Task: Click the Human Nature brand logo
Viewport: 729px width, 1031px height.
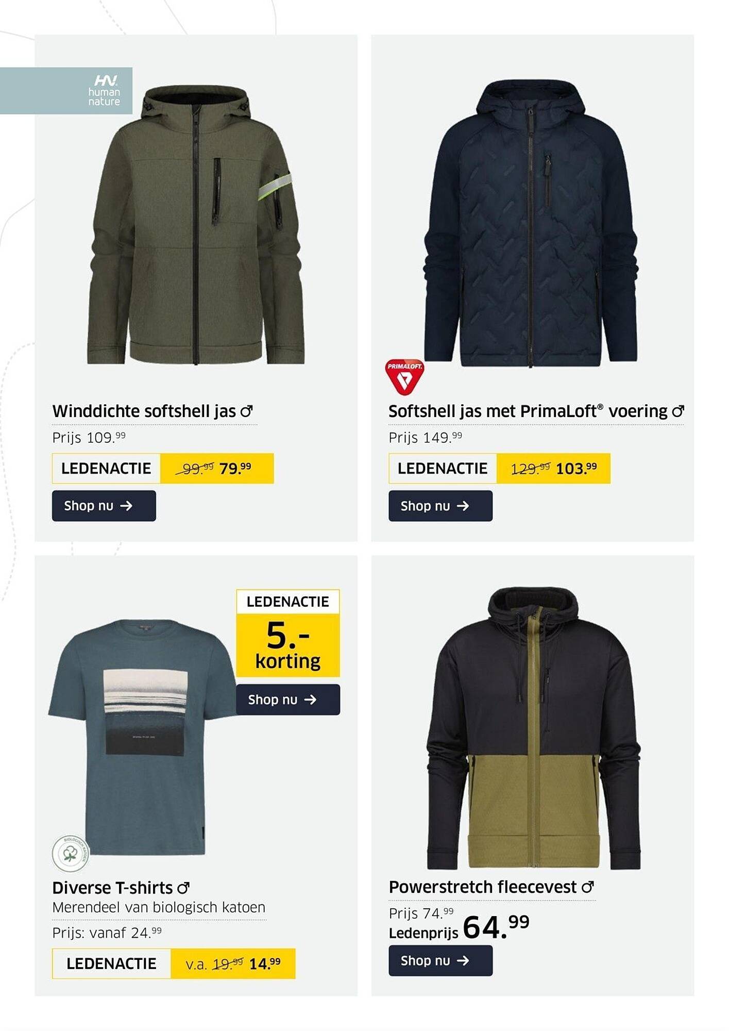Action: [x=104, y=91]
